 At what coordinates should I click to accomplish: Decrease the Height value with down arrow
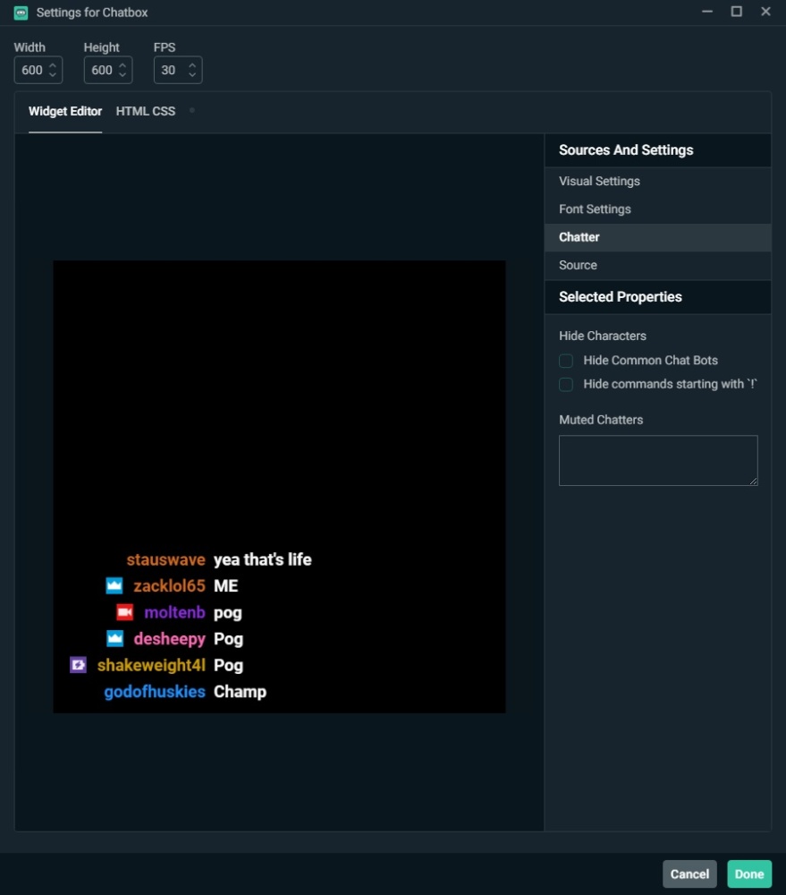pos(123,75)
